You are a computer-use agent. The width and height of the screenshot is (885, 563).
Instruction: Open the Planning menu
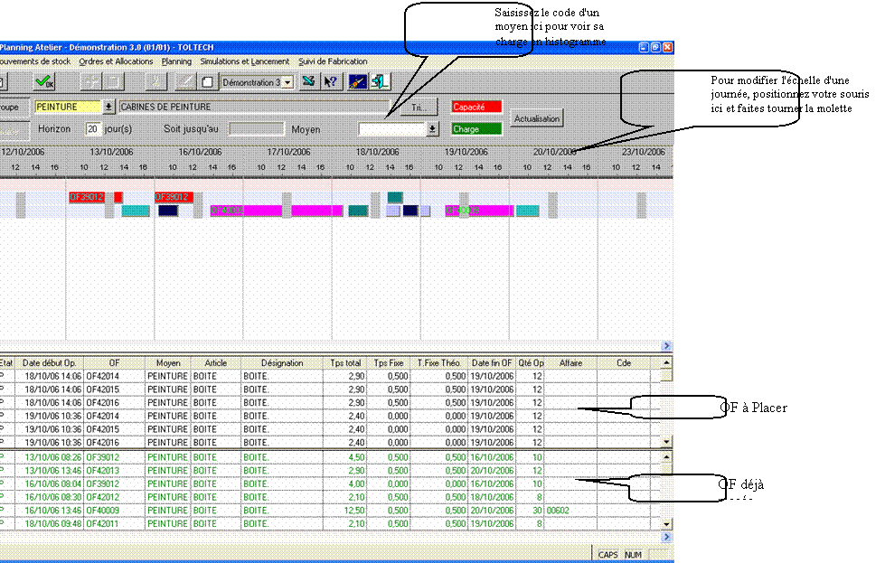pyautogui.click(x=176, y=61)
